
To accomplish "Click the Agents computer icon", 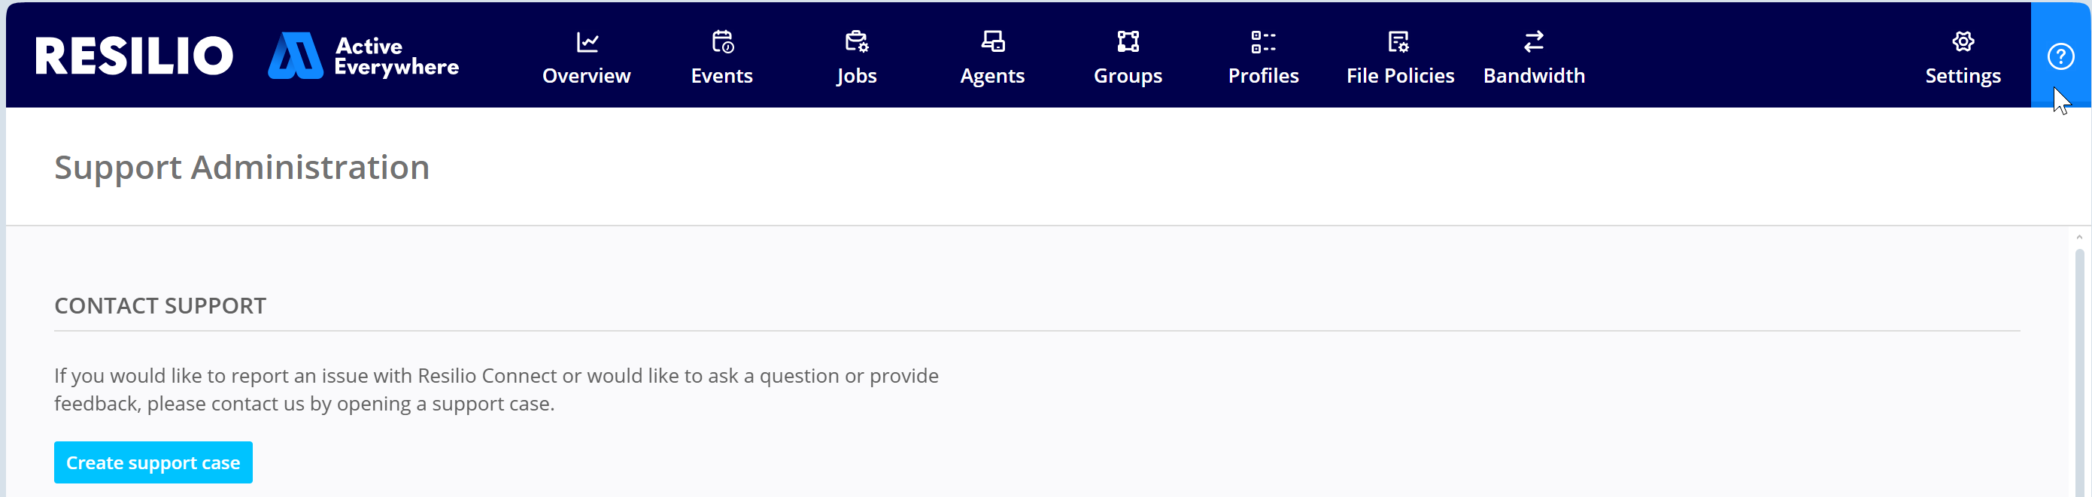I will click(992, 41).
